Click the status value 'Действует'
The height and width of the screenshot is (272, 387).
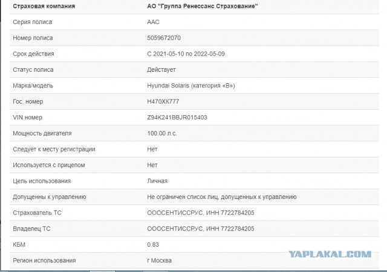tap(161, 70)
